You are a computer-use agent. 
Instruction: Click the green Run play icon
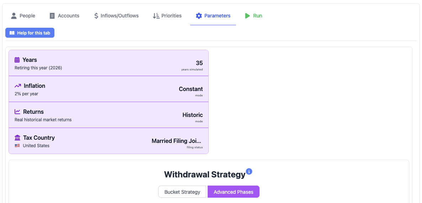247,16
